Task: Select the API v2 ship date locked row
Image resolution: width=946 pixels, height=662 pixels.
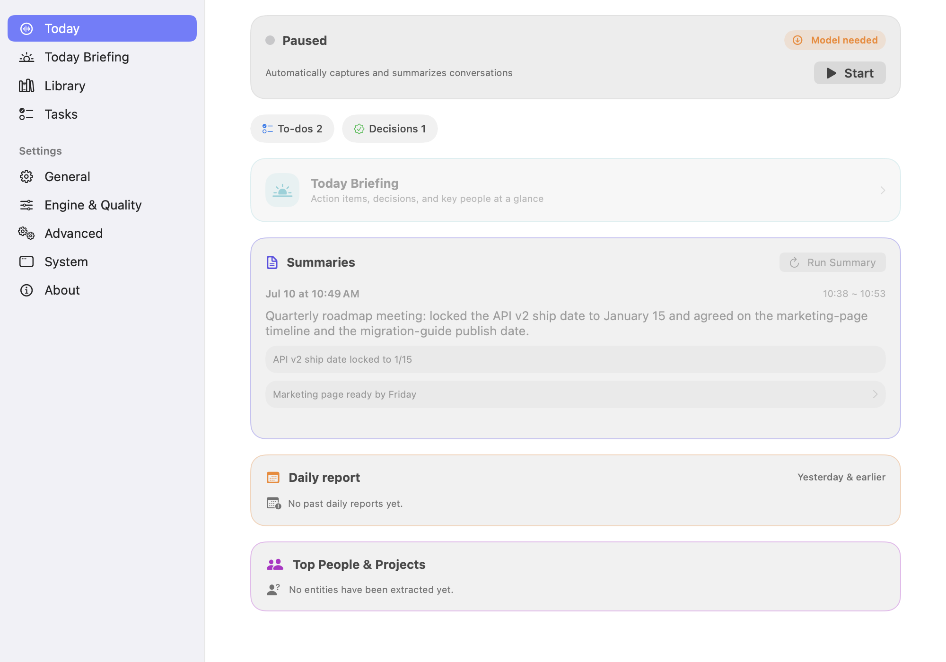Action: pyautogui.click(x=575, y=359)
